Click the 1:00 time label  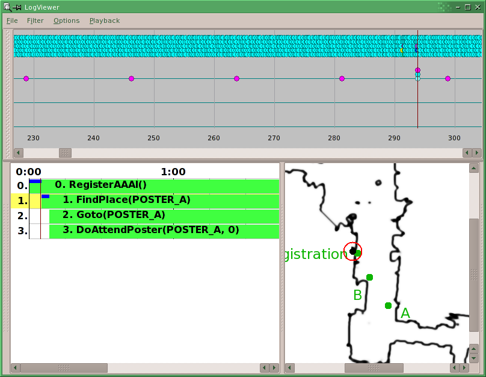coord(173,172)
